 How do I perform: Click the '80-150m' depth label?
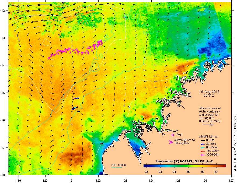(212, 147)
